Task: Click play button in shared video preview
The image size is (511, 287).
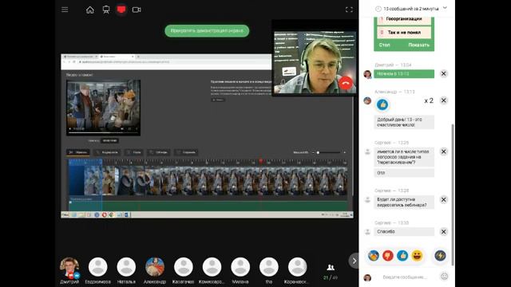Action: click(69, 129)
